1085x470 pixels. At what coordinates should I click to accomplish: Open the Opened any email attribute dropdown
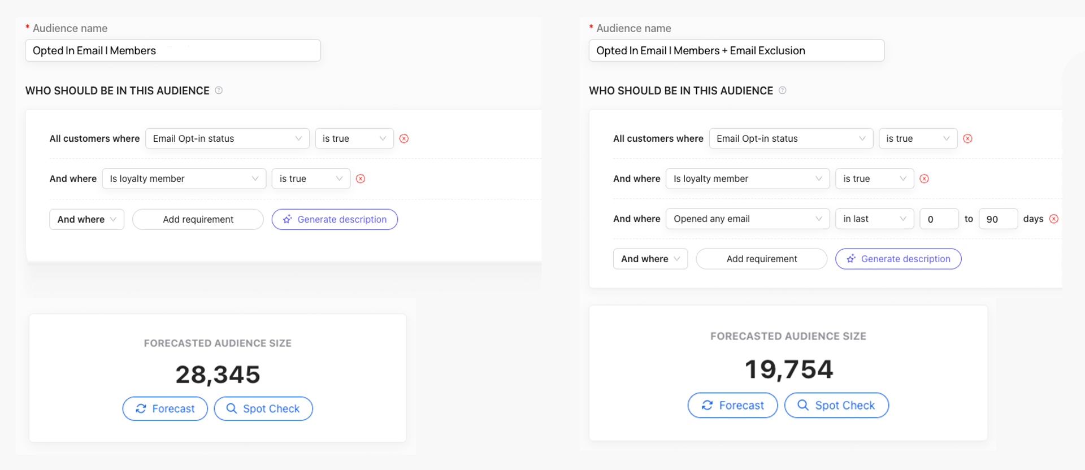pos(747,219)
